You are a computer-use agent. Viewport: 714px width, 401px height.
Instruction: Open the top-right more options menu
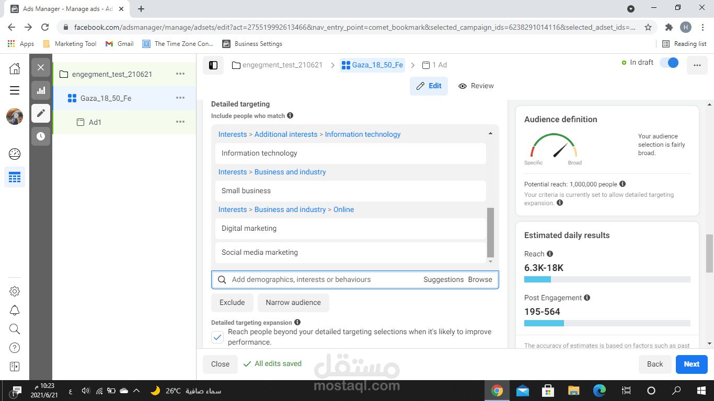pyautogui.click(x=697, y=65)
